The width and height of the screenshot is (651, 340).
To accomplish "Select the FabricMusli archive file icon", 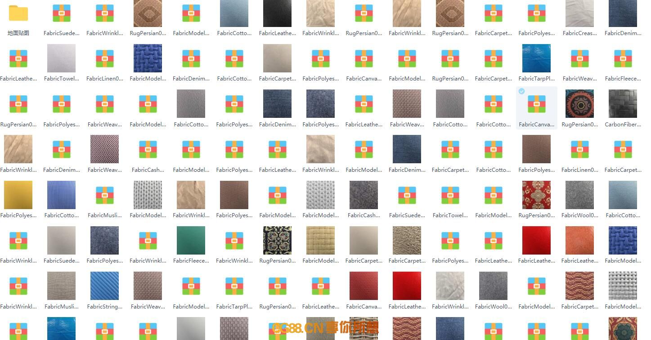I will pyautogui.click(x=104, y=195).
